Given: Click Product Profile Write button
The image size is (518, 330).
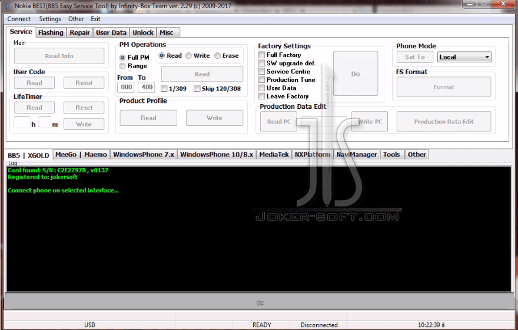Looking at the screenshot, I should pos(214,118).
